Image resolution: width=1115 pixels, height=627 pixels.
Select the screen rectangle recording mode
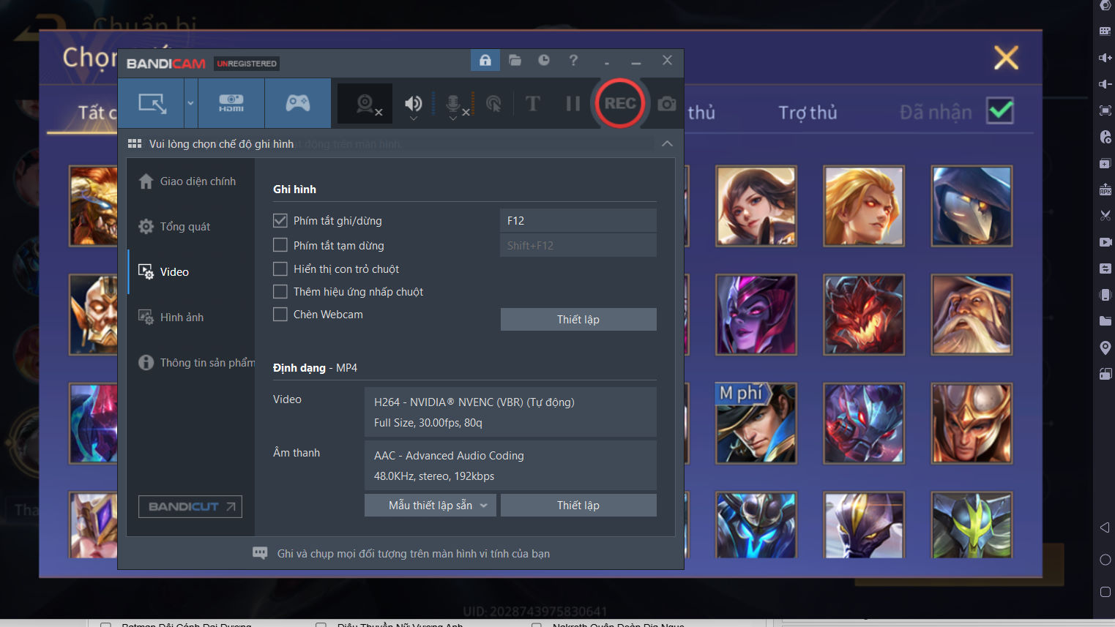152,103
